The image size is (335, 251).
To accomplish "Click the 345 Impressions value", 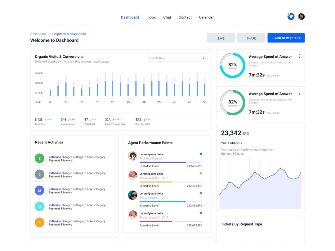I will (x=64, y=120).
